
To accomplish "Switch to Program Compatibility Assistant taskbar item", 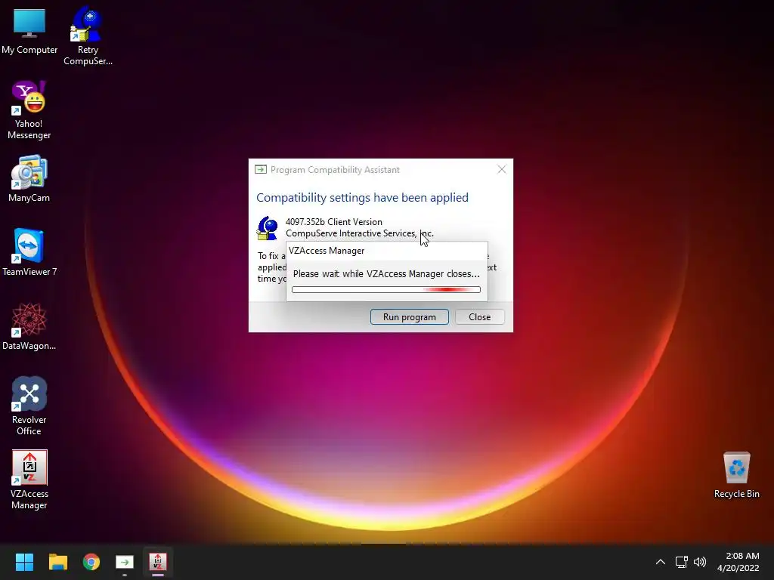I will [x=125, y=562].
